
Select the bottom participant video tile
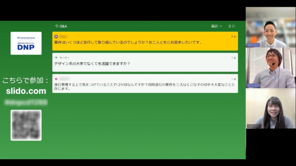pos(271,108)
